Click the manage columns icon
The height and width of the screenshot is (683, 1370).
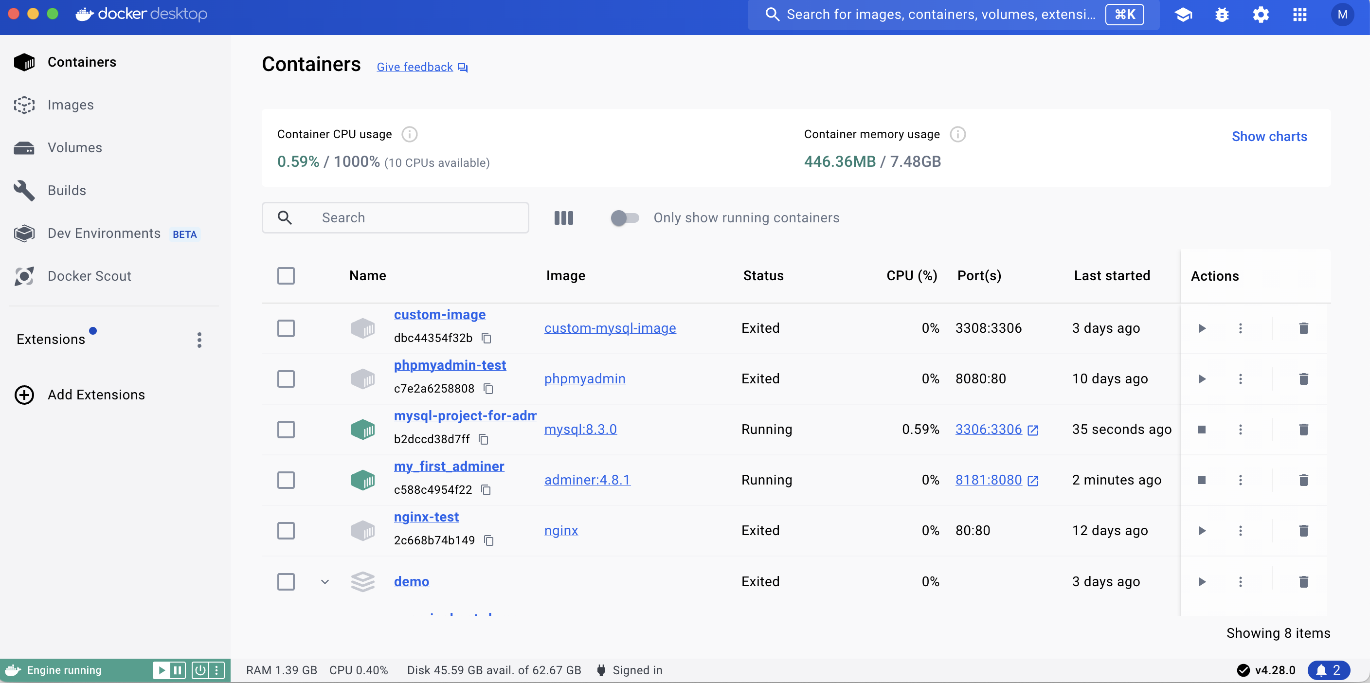563,217
